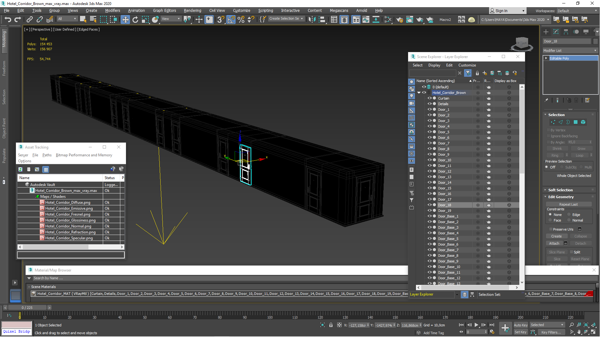Open Customize menu in Scene Explorer
Screen dimensions: 600x337
click(467, 65)
